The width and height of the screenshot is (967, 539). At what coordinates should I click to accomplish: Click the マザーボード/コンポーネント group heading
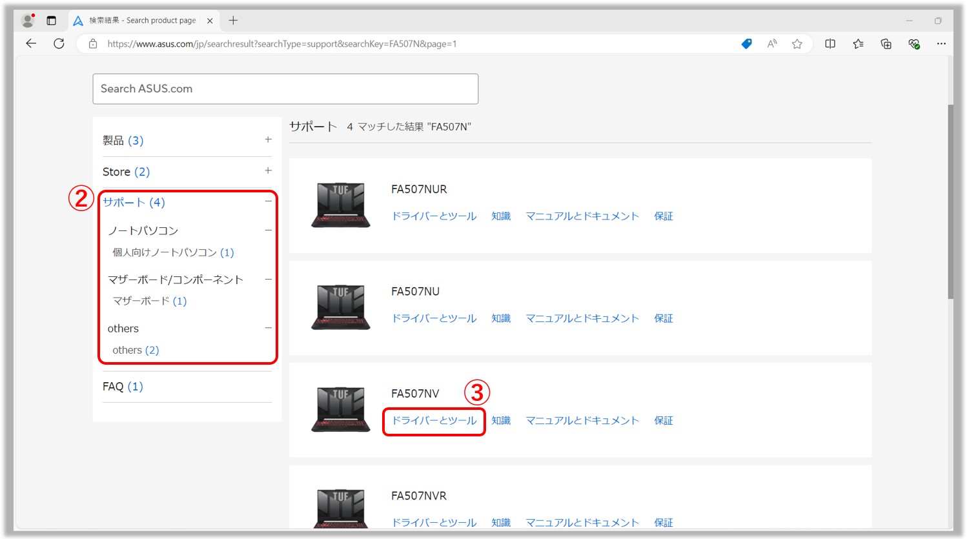click(176, 280)
